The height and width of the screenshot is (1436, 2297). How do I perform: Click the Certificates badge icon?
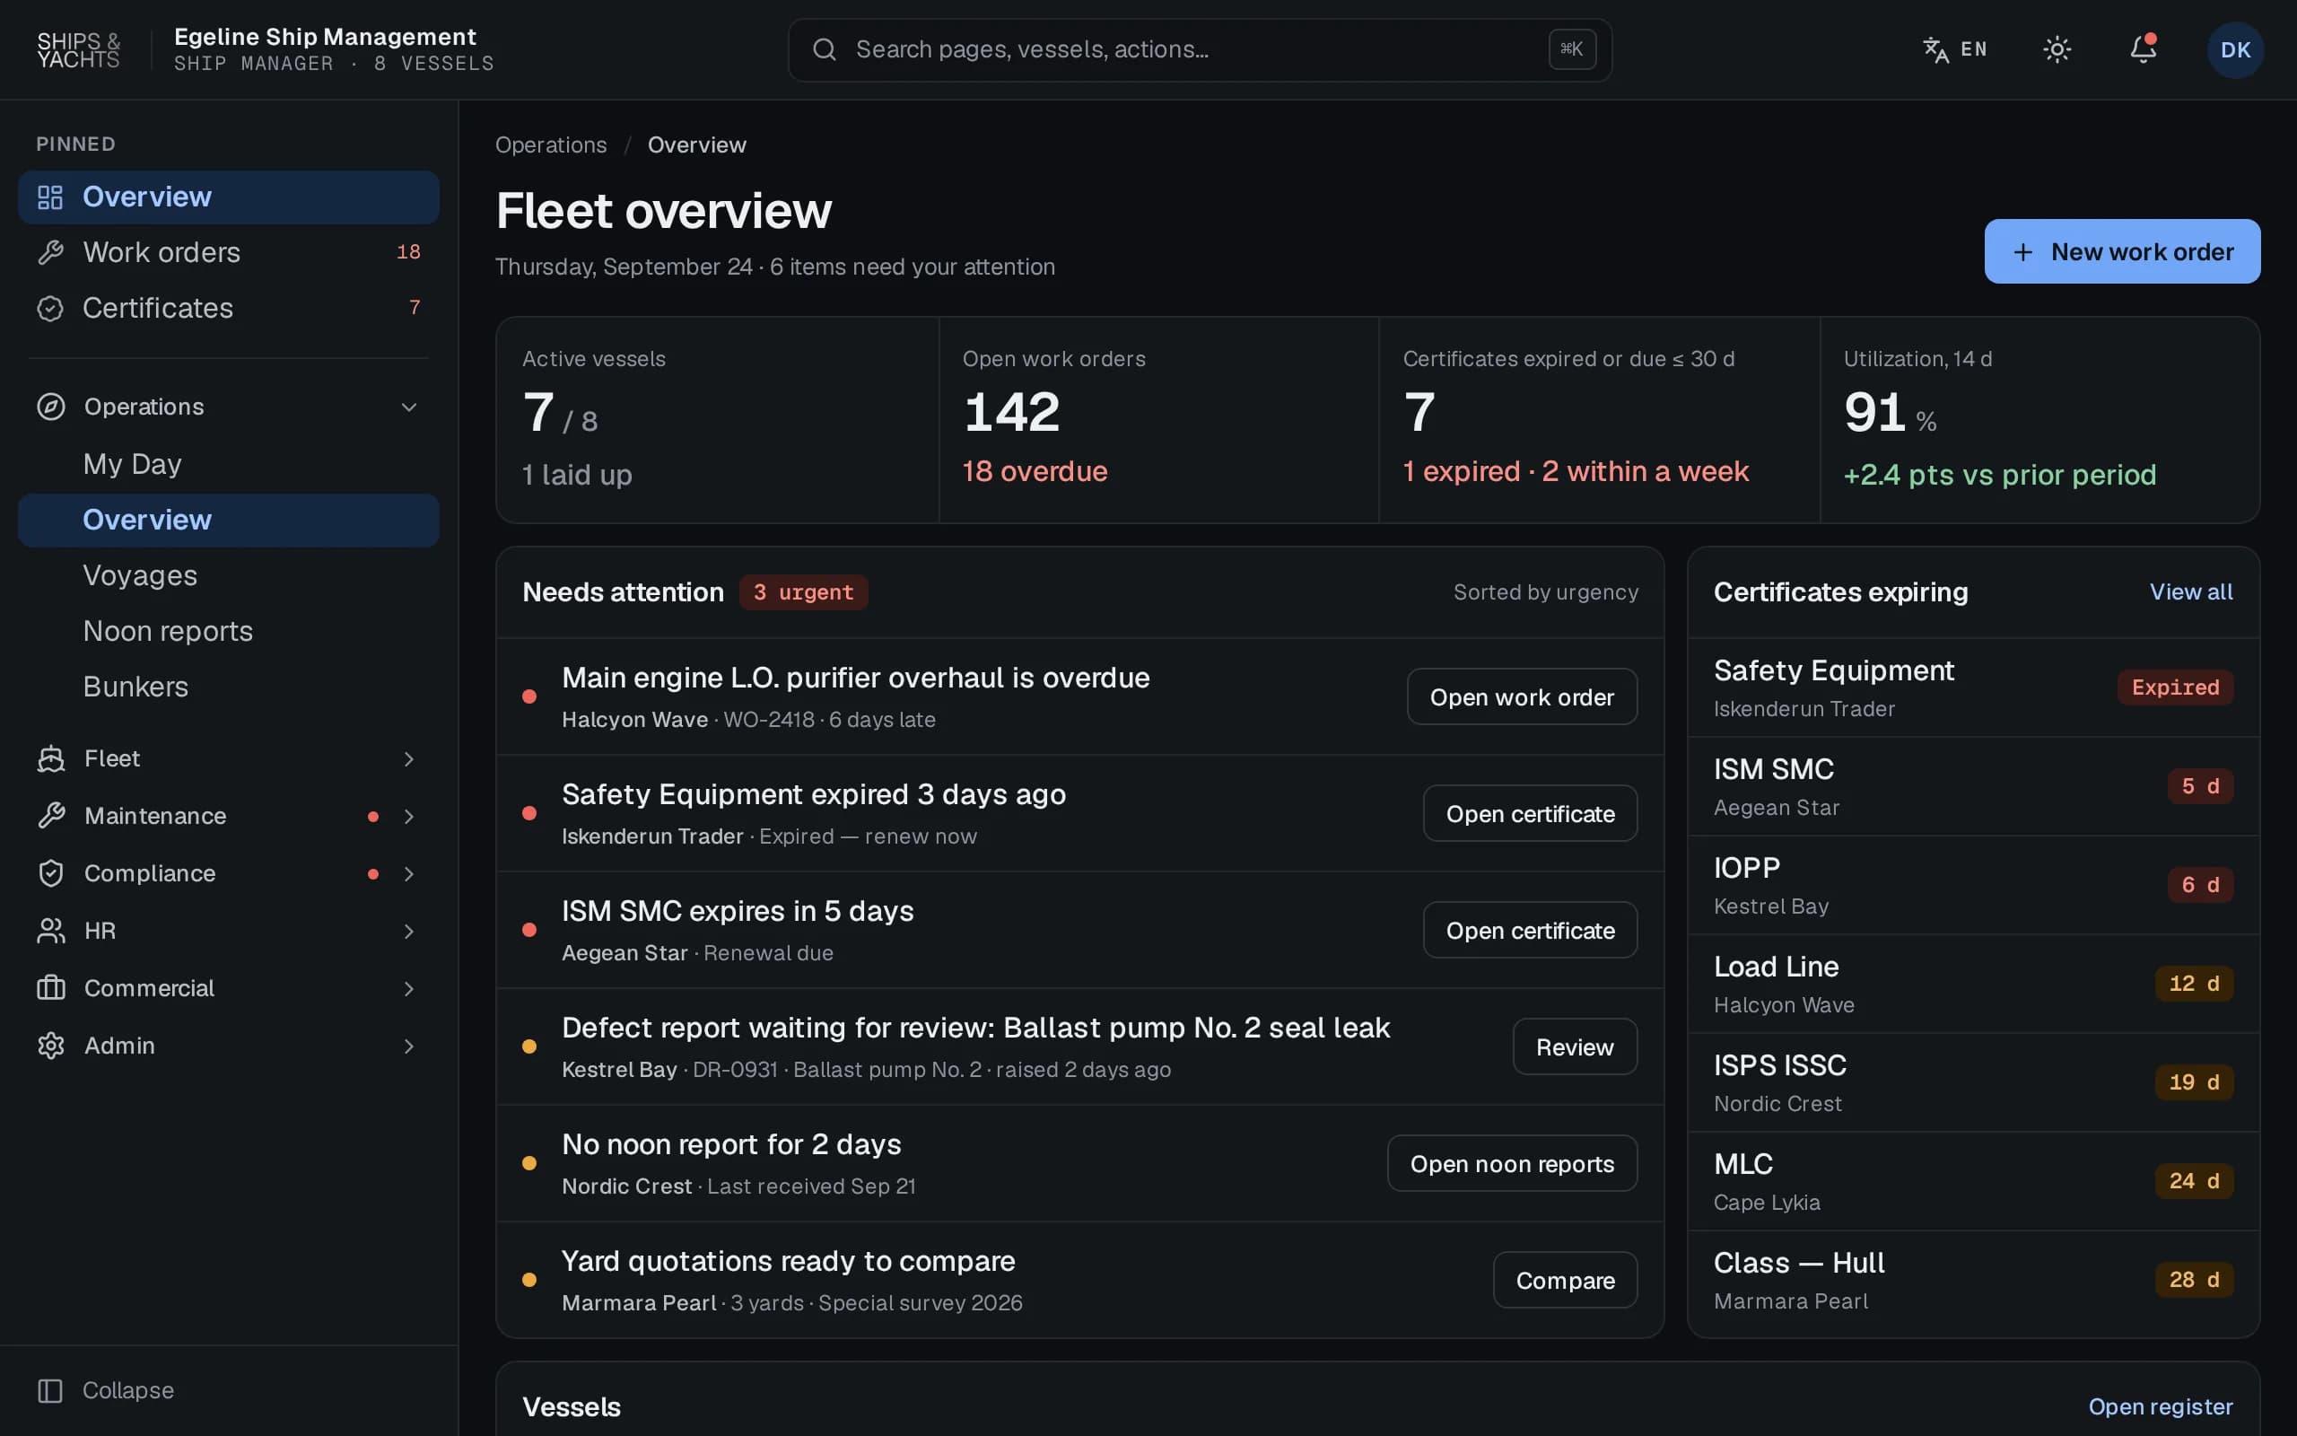[x=50, y=309]
